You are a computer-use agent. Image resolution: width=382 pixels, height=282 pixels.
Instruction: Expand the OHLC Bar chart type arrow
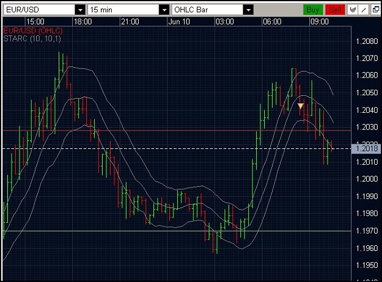[248, 10]
